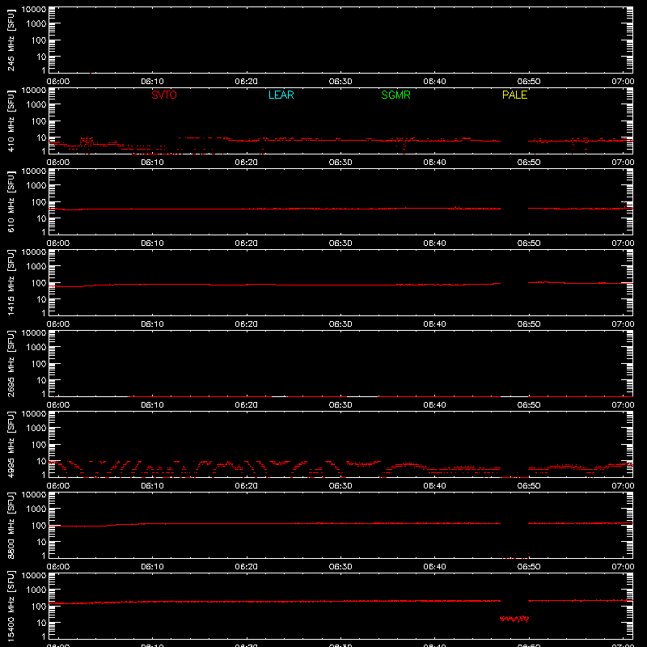Click the 06:10 time label under 2695 MHz plot
Screen dimensions: 647x647
tap(152, 405)
